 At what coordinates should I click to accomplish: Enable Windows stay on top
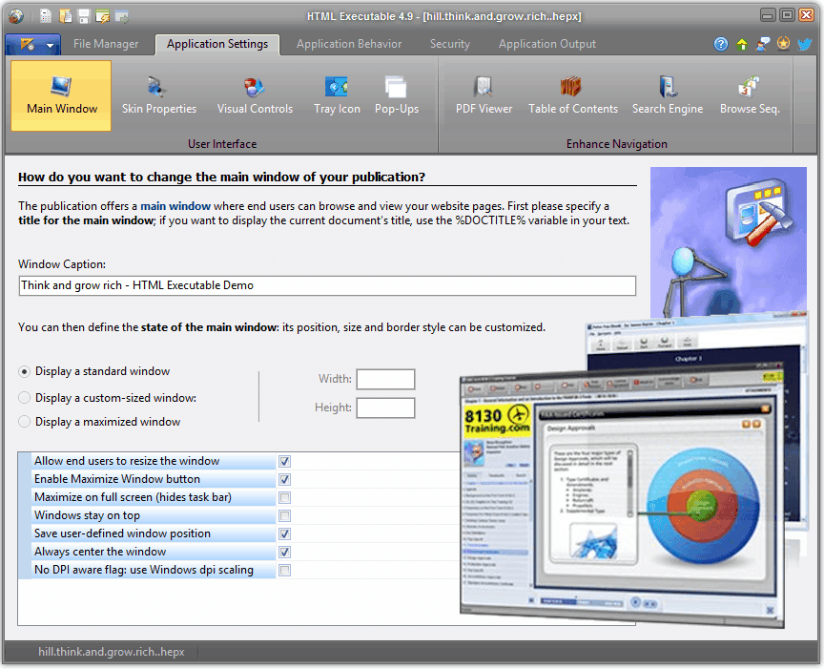click(x=283, y=515)
